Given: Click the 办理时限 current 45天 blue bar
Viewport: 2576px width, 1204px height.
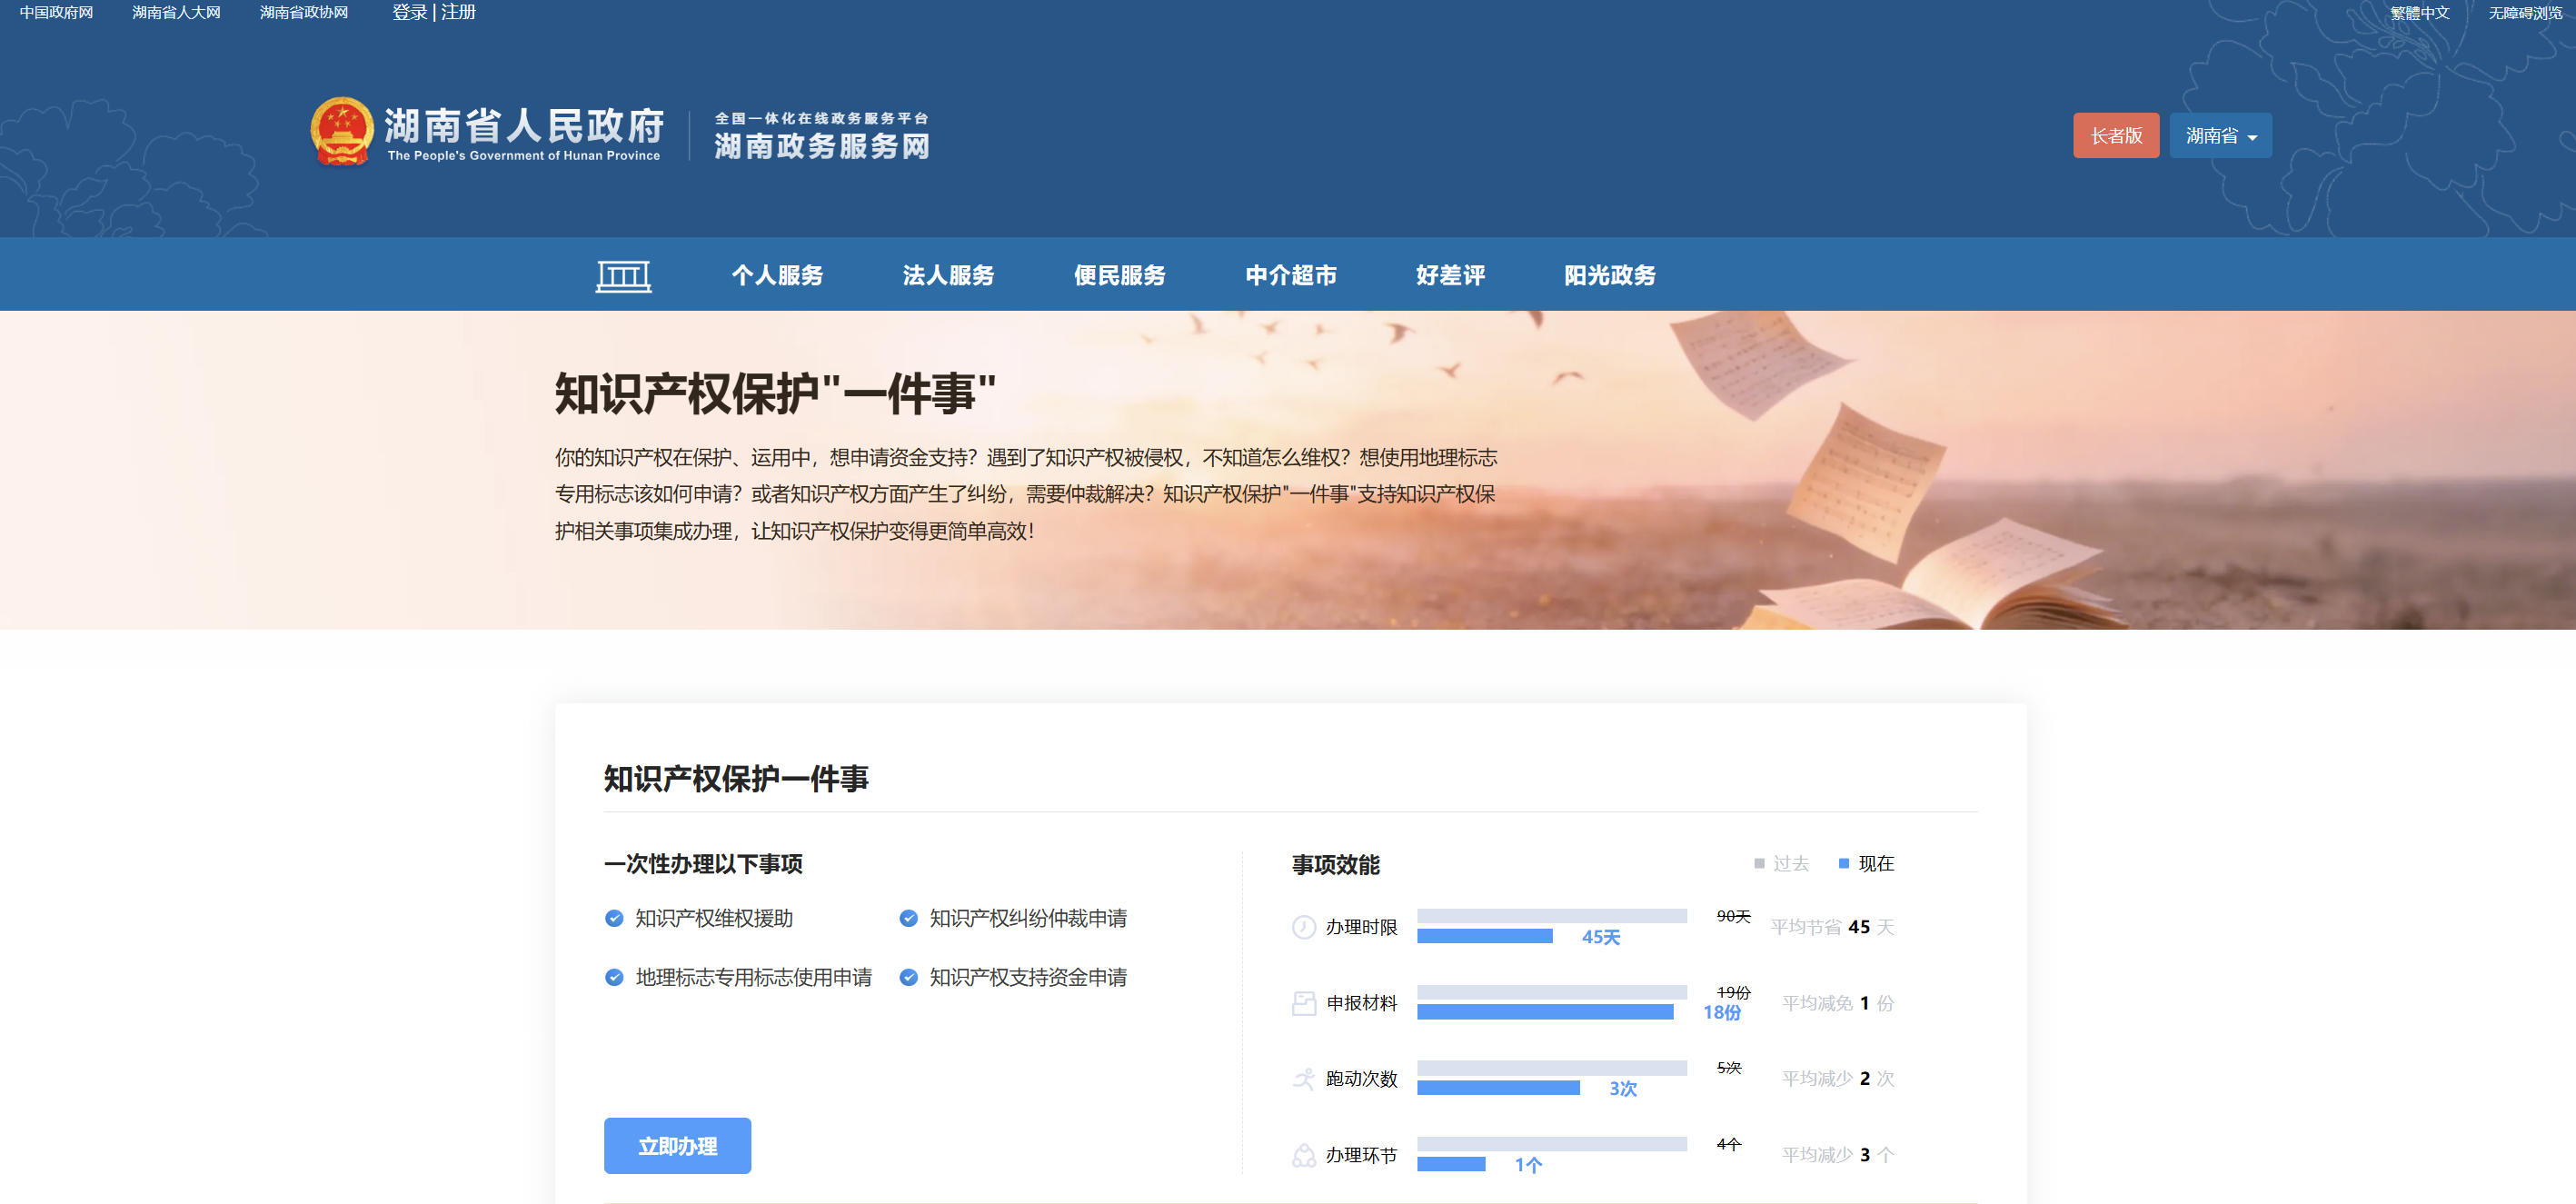Looking at the screenshot, I should point(1484,936).
